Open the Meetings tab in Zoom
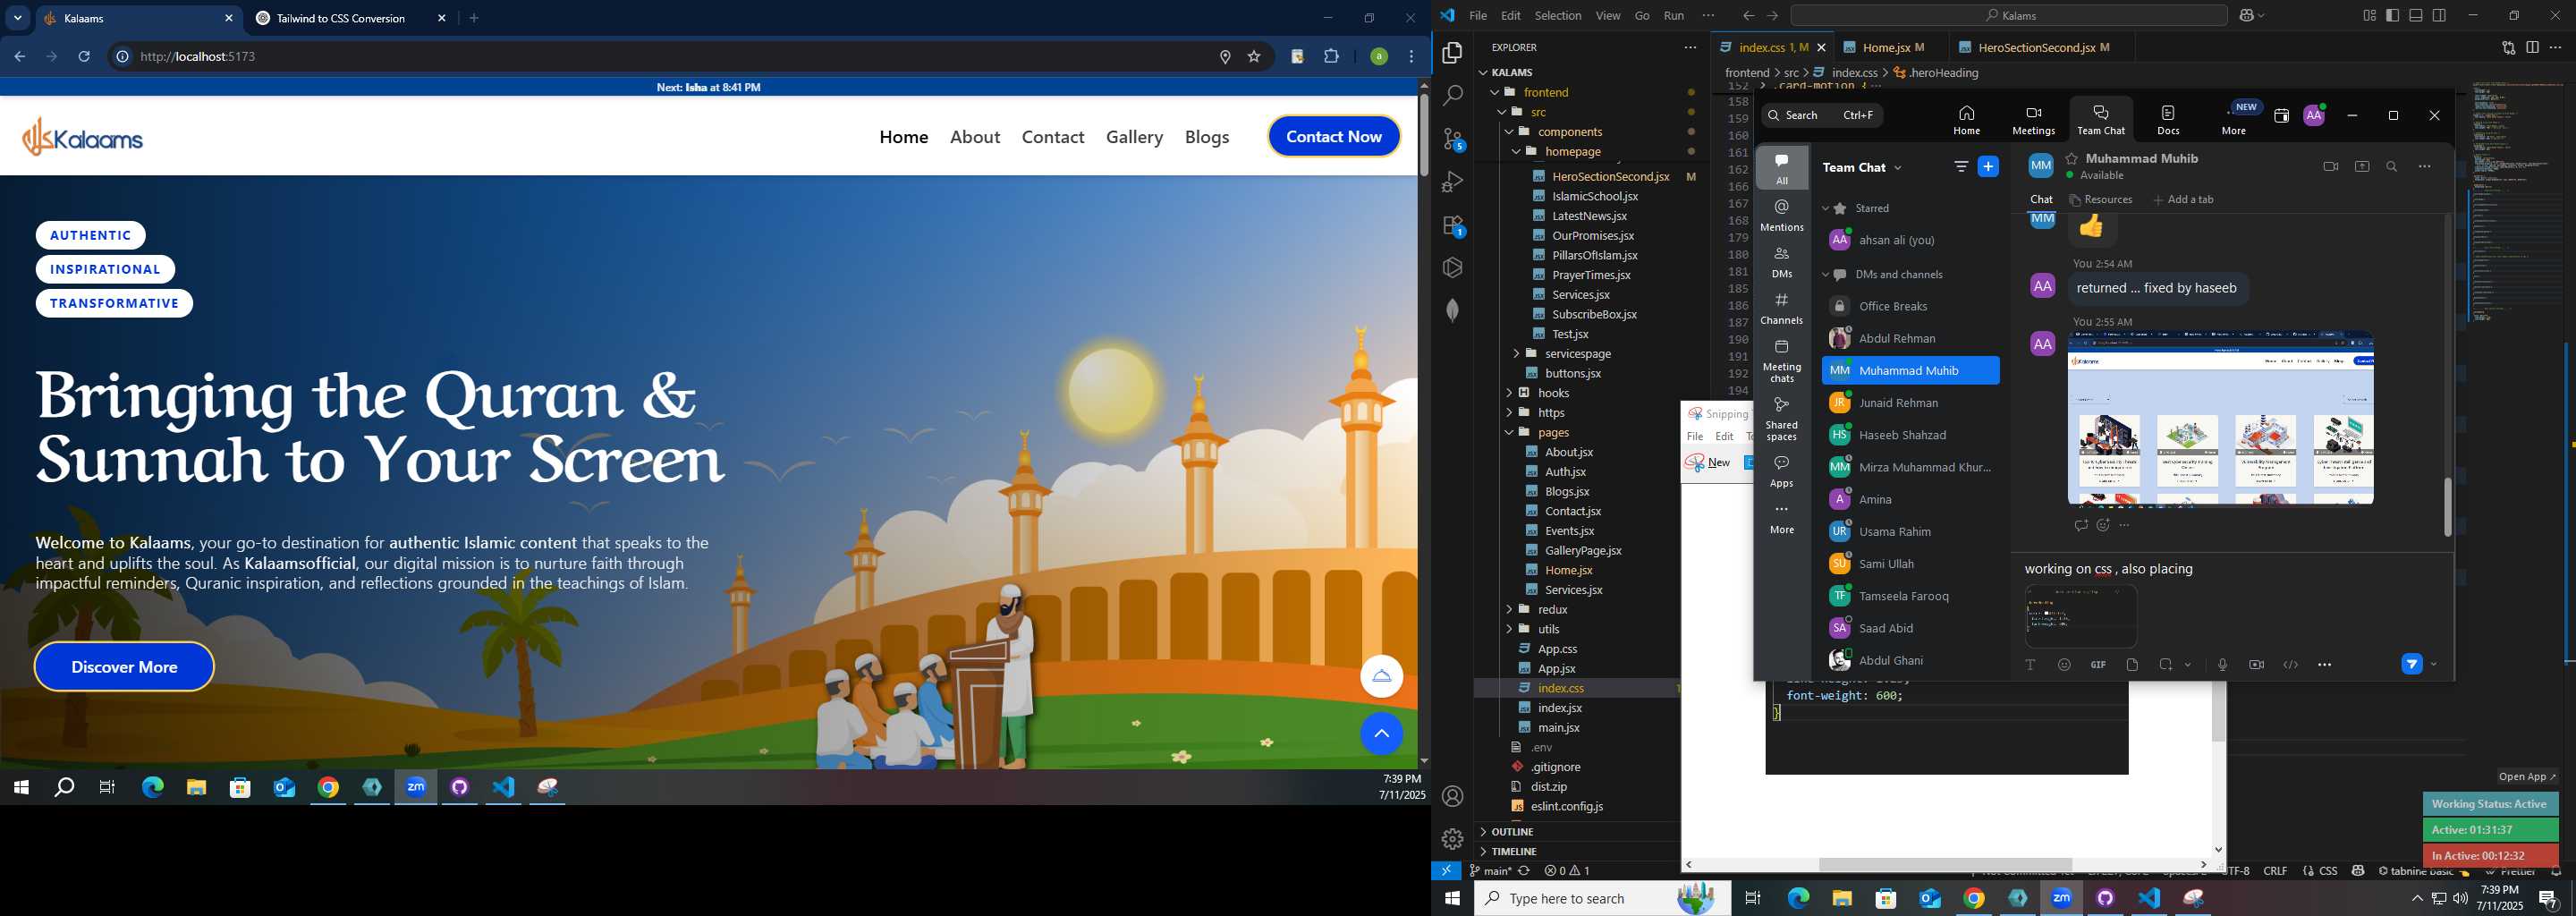 tap(2033, 119)
